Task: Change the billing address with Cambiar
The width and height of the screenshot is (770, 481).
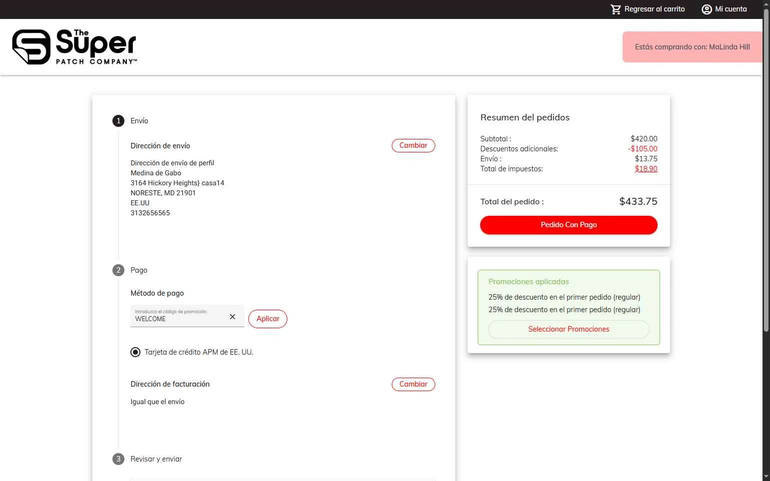Action: 413,384
